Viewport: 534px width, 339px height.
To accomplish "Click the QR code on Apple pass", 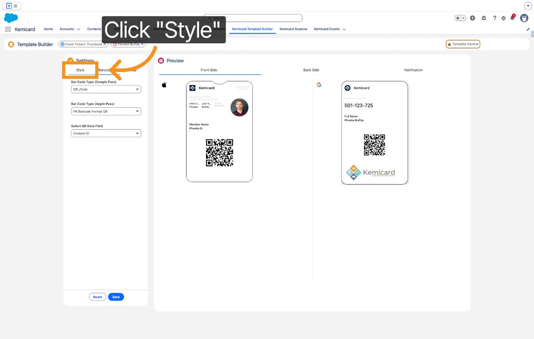I will (x=219, y=153).
